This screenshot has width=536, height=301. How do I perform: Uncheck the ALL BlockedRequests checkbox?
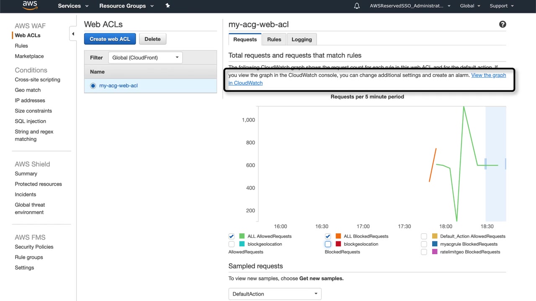pos(328,236)
